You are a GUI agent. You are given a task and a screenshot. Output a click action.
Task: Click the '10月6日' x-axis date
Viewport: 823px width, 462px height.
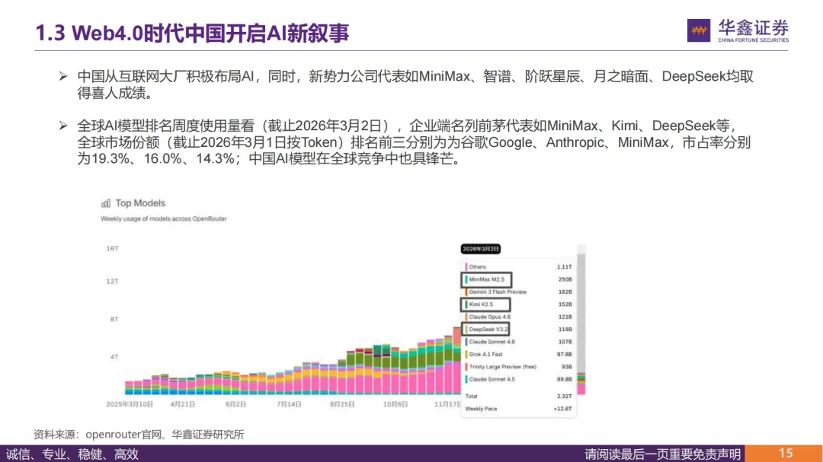[395, 404]
